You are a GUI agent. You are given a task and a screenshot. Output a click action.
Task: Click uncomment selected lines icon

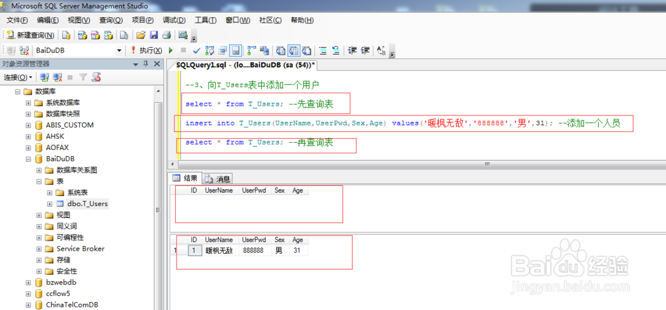pos(336,51)
